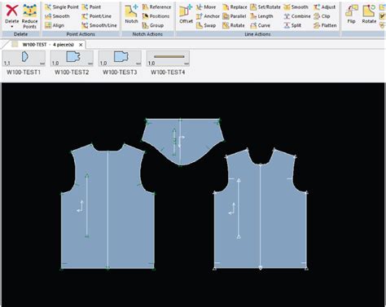Choose the Smooth line action
Screen dimensions: 386x307
coord(296,7)
